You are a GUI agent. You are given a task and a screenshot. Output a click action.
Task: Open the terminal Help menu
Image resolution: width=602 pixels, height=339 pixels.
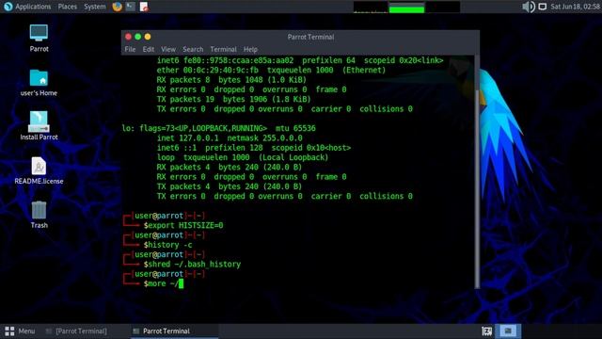(x=250, y=49)
